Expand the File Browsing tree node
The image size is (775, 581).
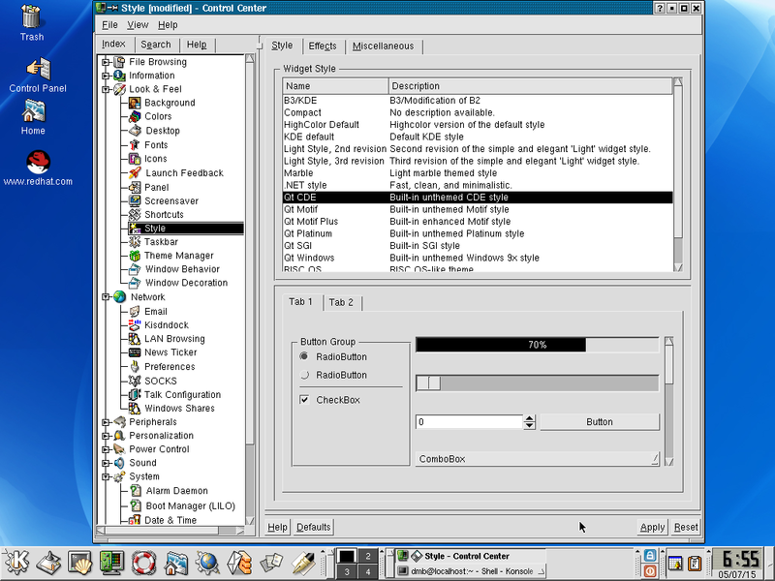pyautogui.click(x=106, y=62)
